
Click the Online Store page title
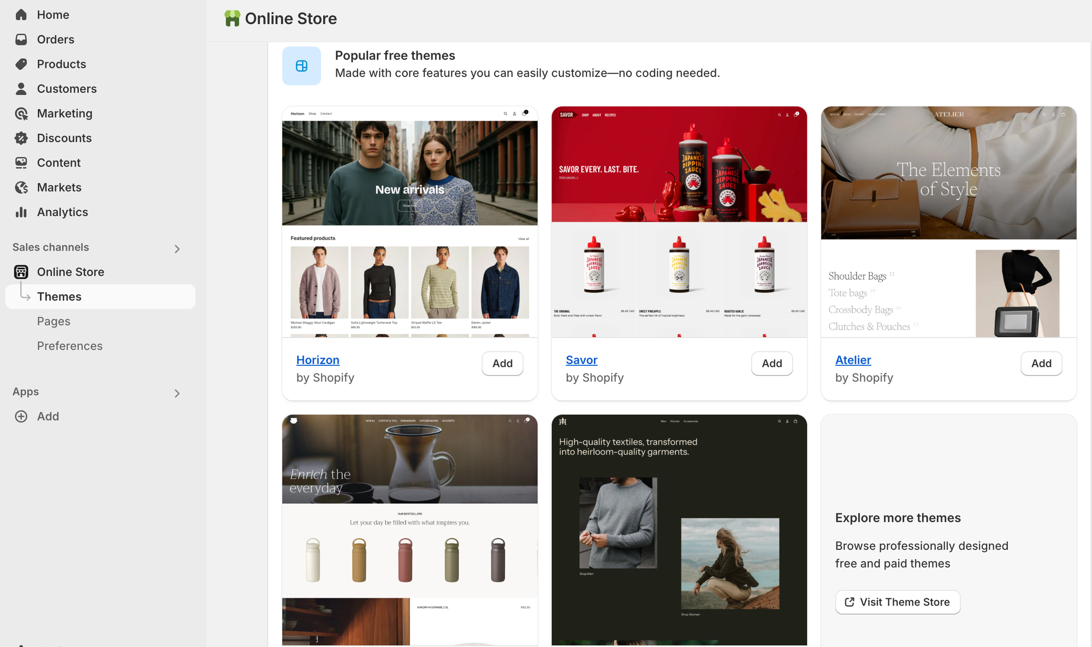(x=290, y=19)
